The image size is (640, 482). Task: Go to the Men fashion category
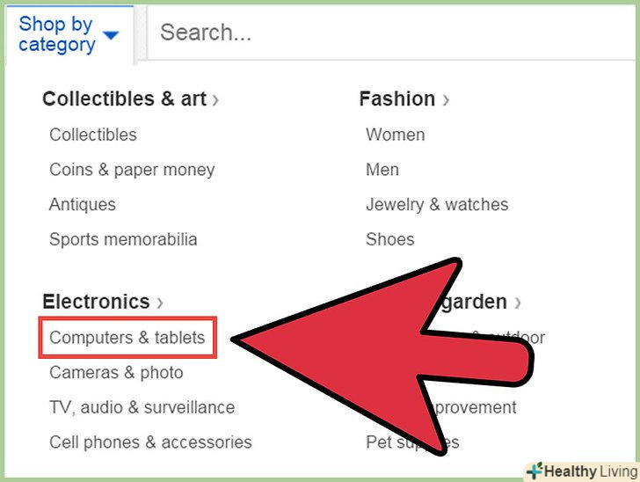point(382,170)
